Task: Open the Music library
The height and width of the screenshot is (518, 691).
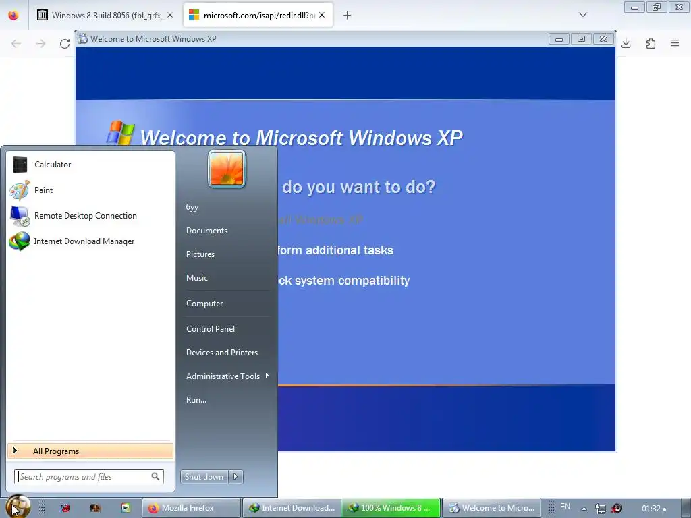Action: 196,278
